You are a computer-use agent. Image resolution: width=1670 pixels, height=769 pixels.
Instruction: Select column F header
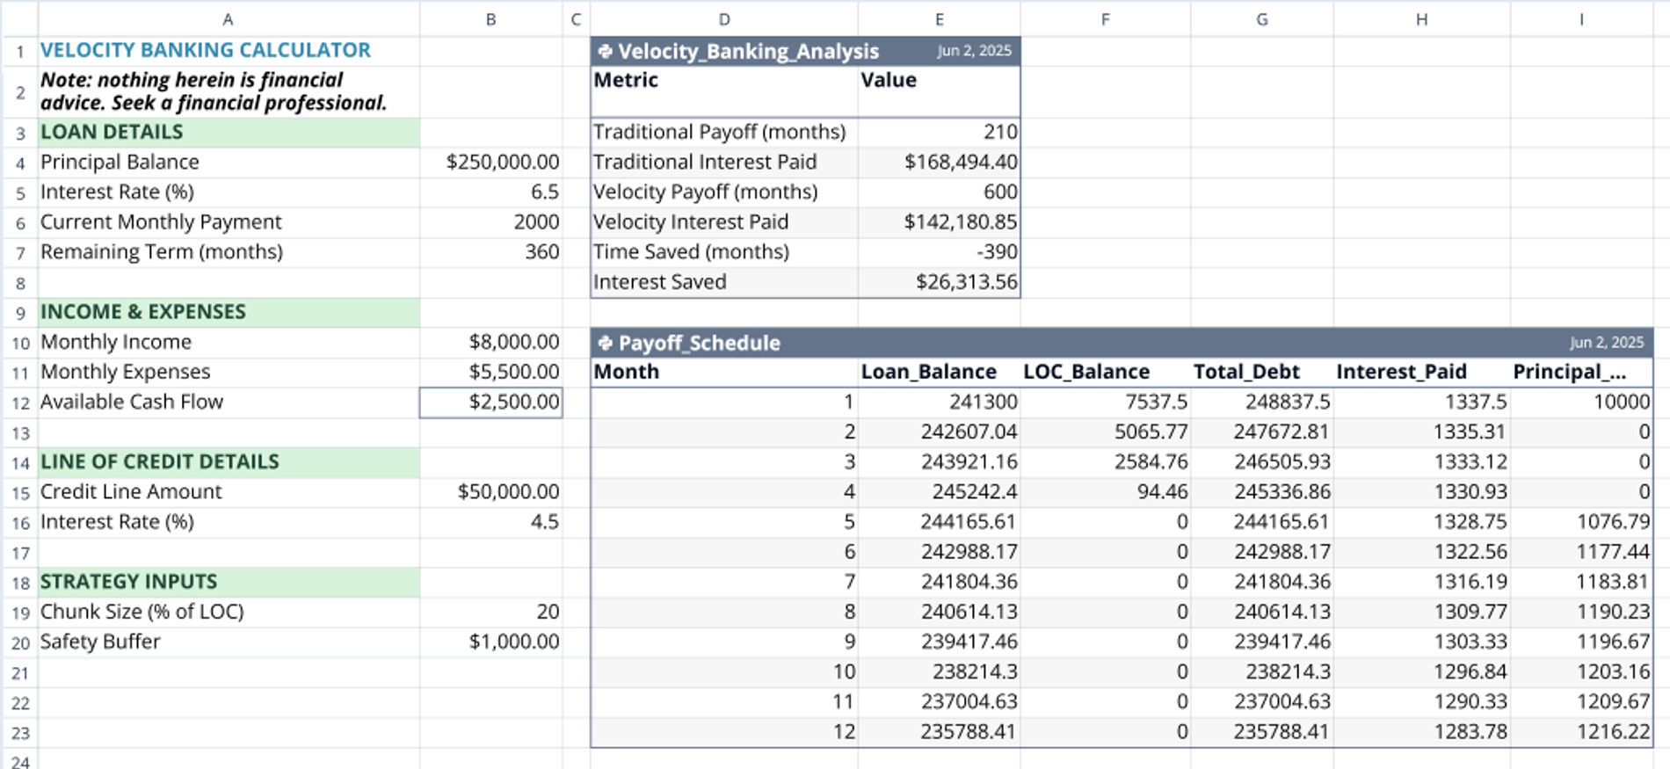(1105, 18)
